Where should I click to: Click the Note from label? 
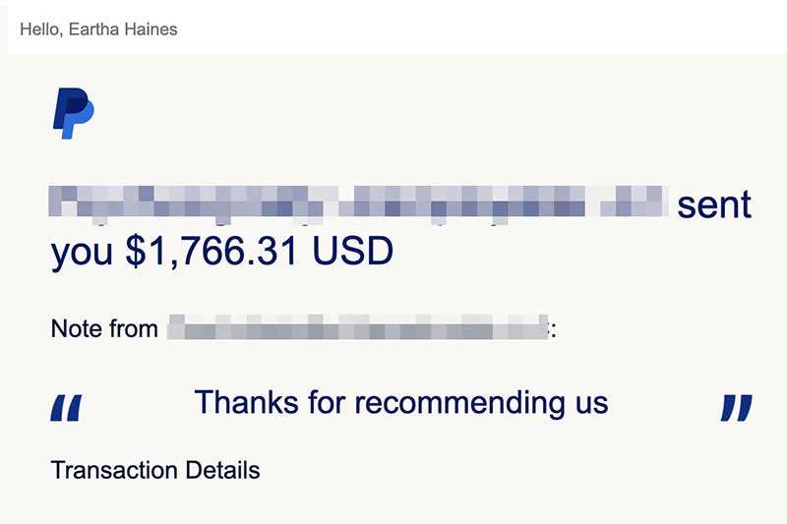tap(104, 329)
